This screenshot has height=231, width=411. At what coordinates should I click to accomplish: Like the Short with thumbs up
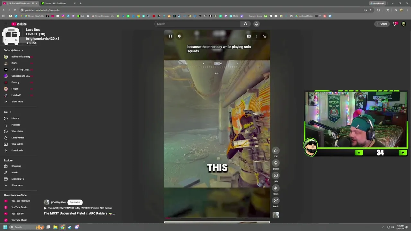[276, 150]
